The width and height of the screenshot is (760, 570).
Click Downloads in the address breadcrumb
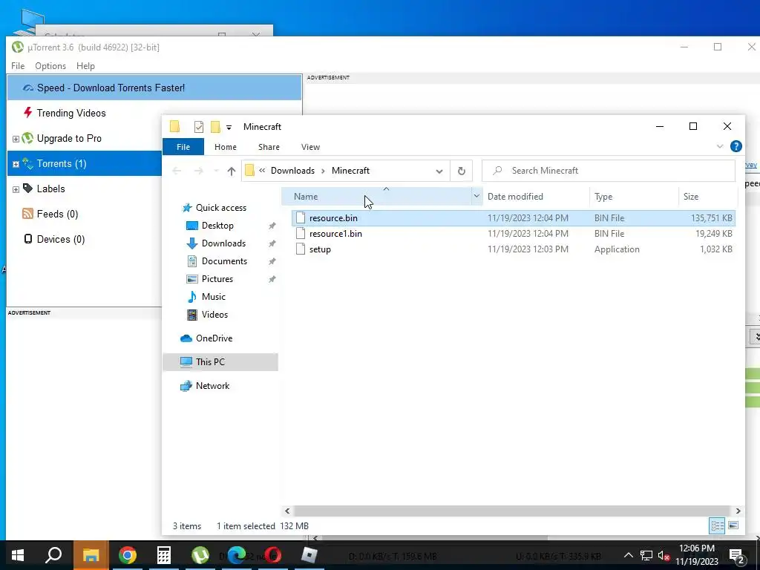pyautogui.click(x=292, y=171)
